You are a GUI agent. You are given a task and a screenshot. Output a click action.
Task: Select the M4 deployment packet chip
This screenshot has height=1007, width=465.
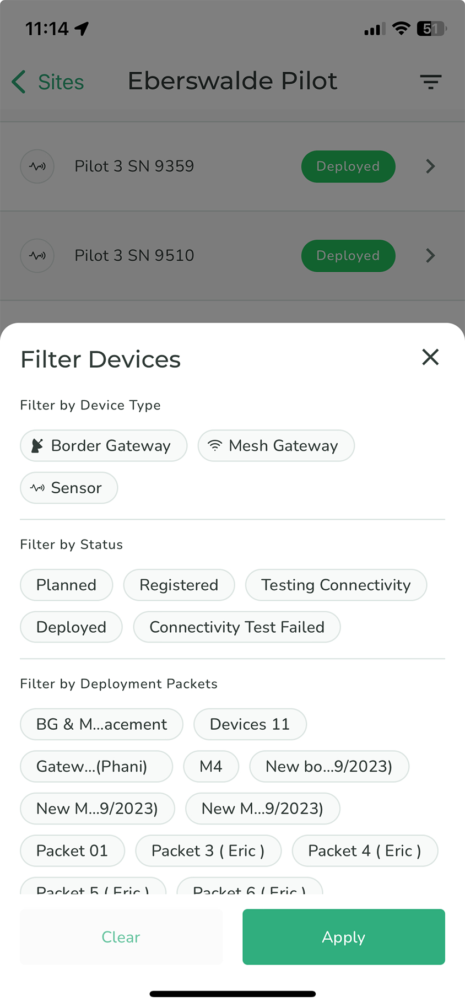211,767
